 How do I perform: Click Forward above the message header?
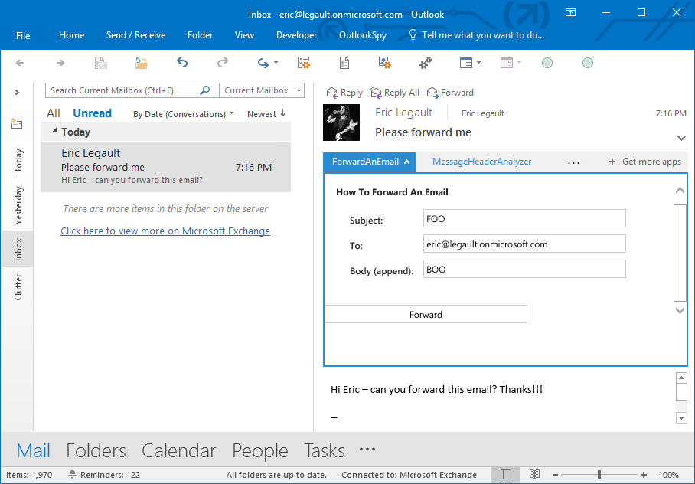(x=450, y=93)
